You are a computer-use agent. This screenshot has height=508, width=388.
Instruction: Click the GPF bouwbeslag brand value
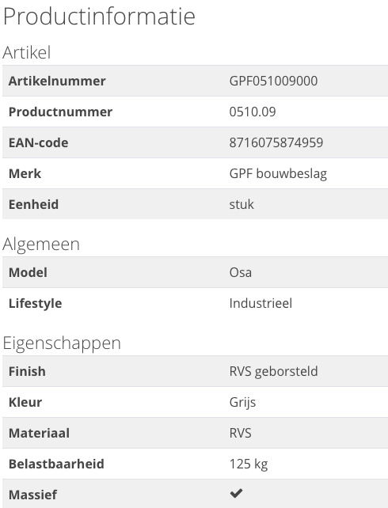[278, 173]
